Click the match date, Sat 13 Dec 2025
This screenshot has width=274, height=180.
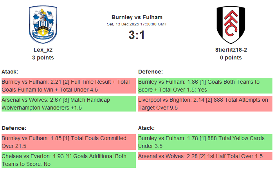coord(137,24)
